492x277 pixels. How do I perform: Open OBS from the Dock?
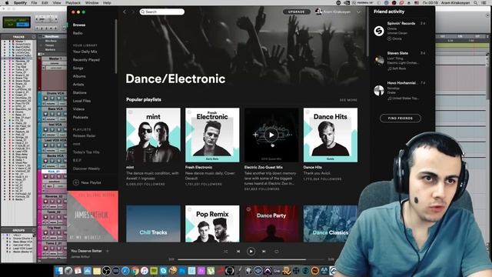coord(106,270)
